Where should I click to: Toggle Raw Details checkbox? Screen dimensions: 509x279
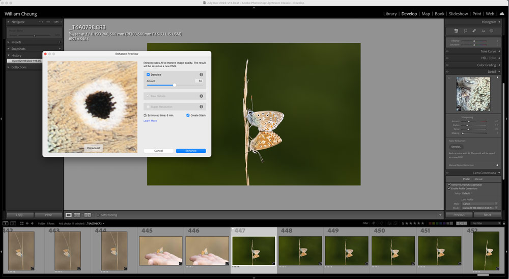point(148,96)
